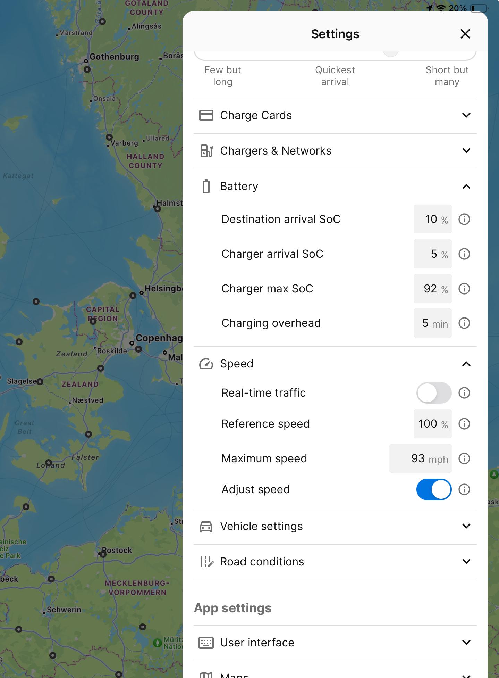Click the Speed gauge icon
This screenshot has height=678, width=499.
(x=206, y=364)
